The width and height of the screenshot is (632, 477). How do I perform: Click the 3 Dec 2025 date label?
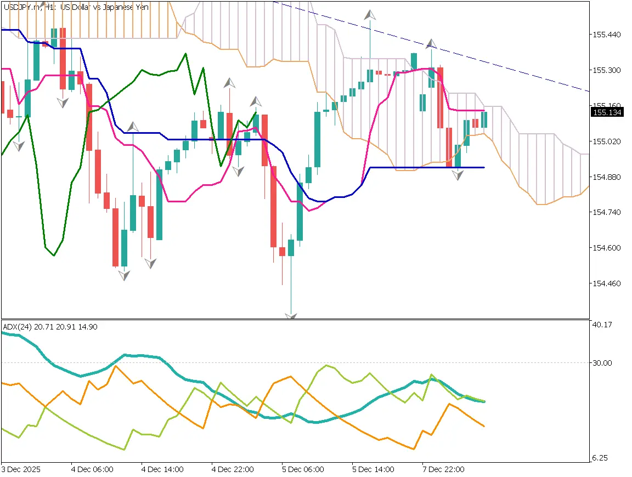[21, 470]
